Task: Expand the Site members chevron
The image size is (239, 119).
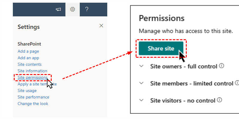Action: [142, 83]
